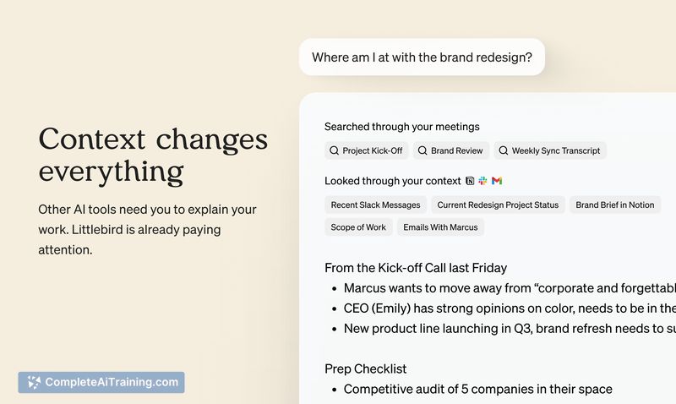Viewport: 676px width, 404px height.
Task: Click the CompleteAiTraining.com watermark link
Action: [101, 382]
